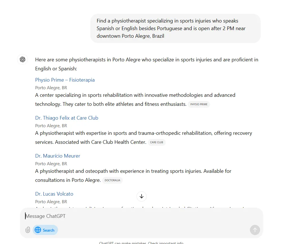Click the PHYSIO PRIME source chip
The width and height of the screenshot is (282, 244).
pos(199,104)
